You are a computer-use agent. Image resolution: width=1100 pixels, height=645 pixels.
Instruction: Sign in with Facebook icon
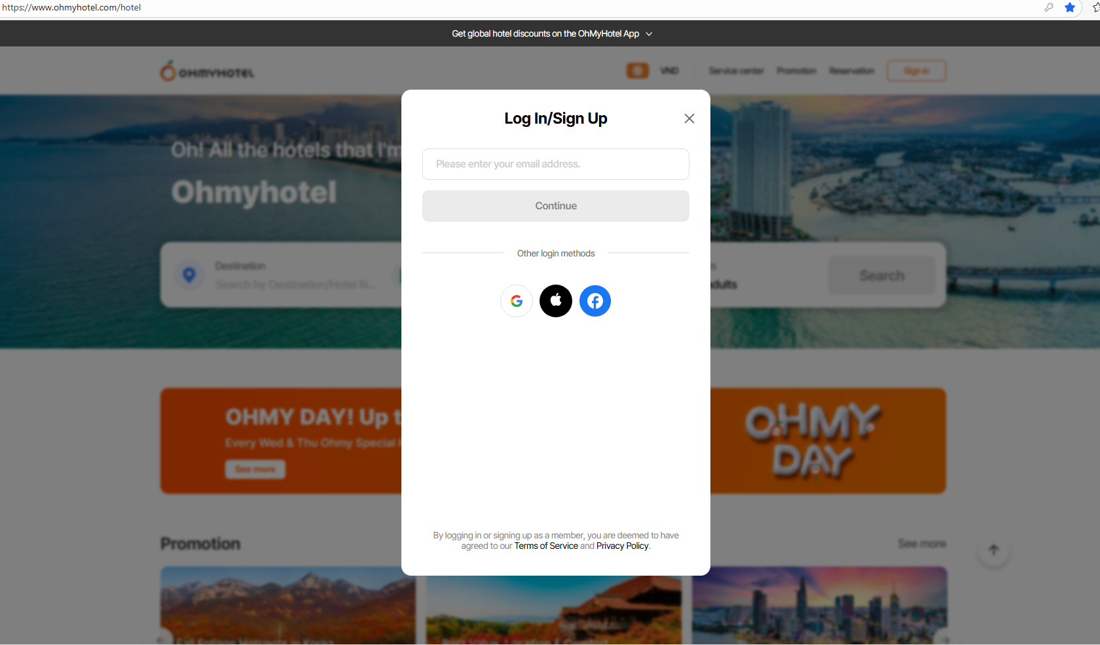[595, 301]
